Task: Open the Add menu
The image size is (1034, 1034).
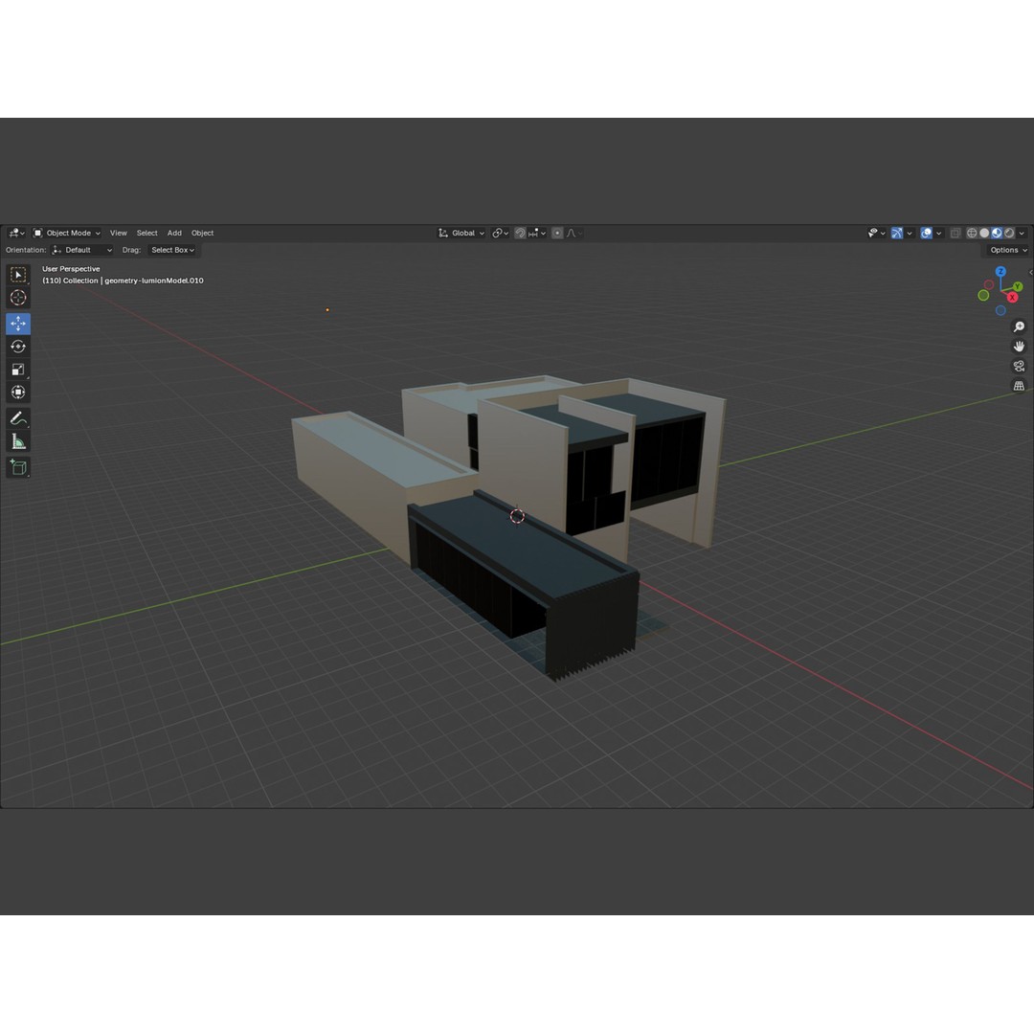Action: pyautogui.click(x=174, y=233)
